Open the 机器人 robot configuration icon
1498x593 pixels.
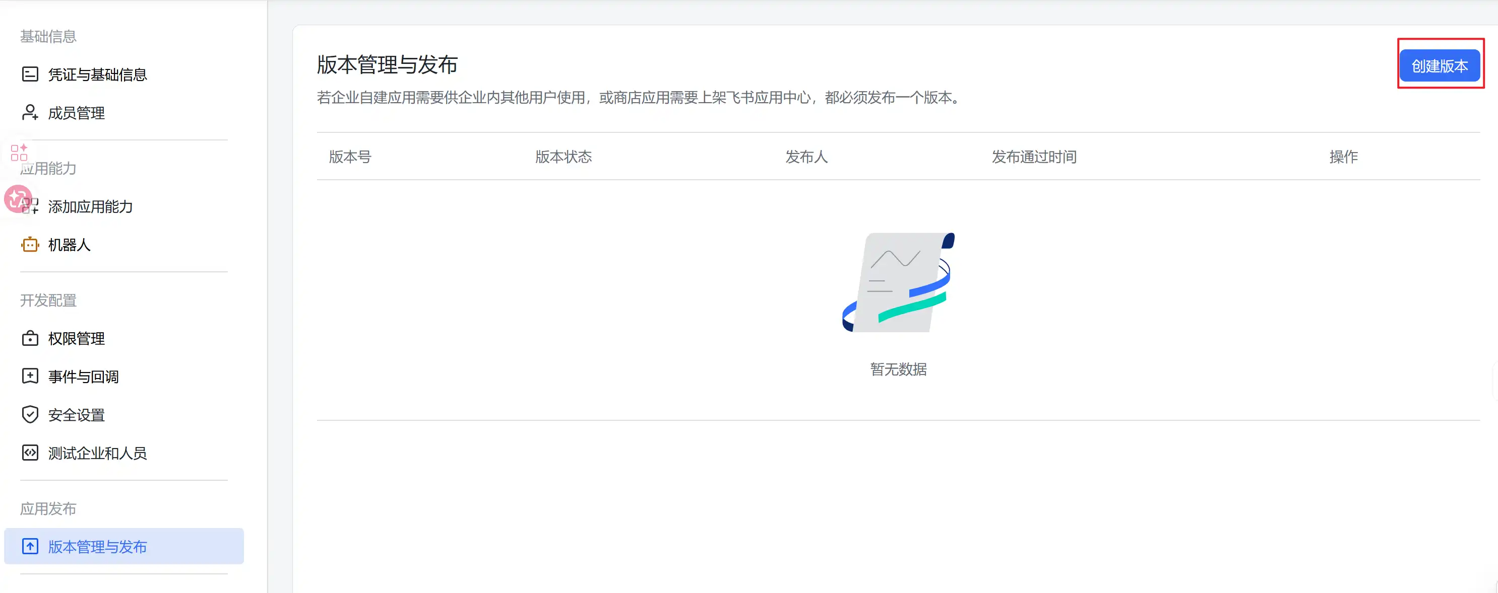(30, 245)
